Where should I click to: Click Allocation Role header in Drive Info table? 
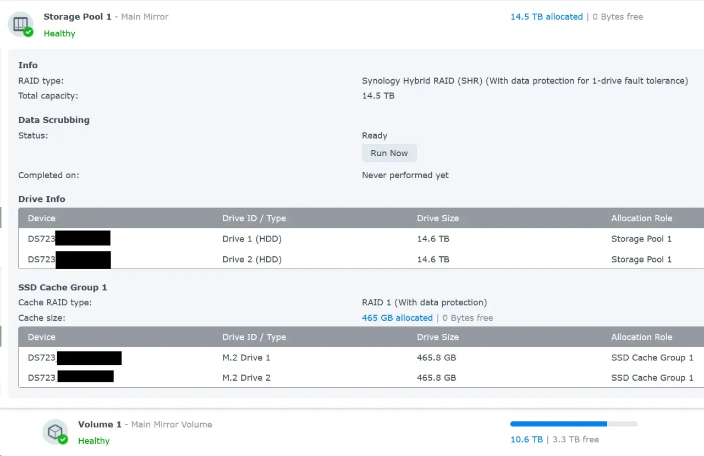point(642,218)
